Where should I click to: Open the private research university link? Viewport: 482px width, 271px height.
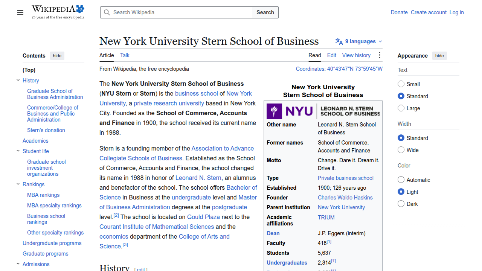(169, 103)
